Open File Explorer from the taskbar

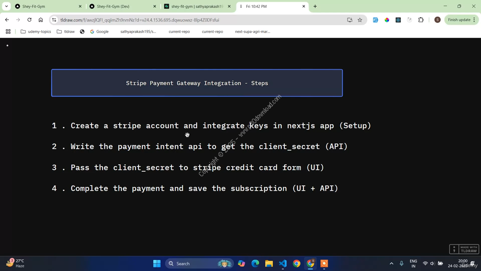[x=269, y=263]
